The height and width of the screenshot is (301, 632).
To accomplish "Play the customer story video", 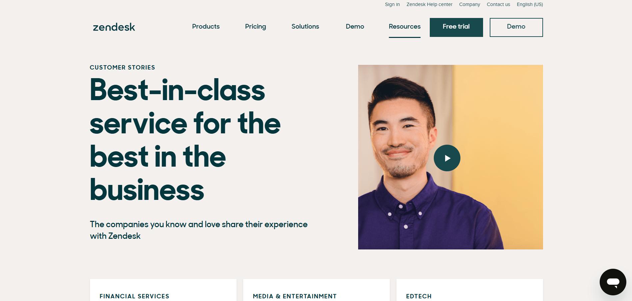I will pyautogui.click(x=447, y=158).
